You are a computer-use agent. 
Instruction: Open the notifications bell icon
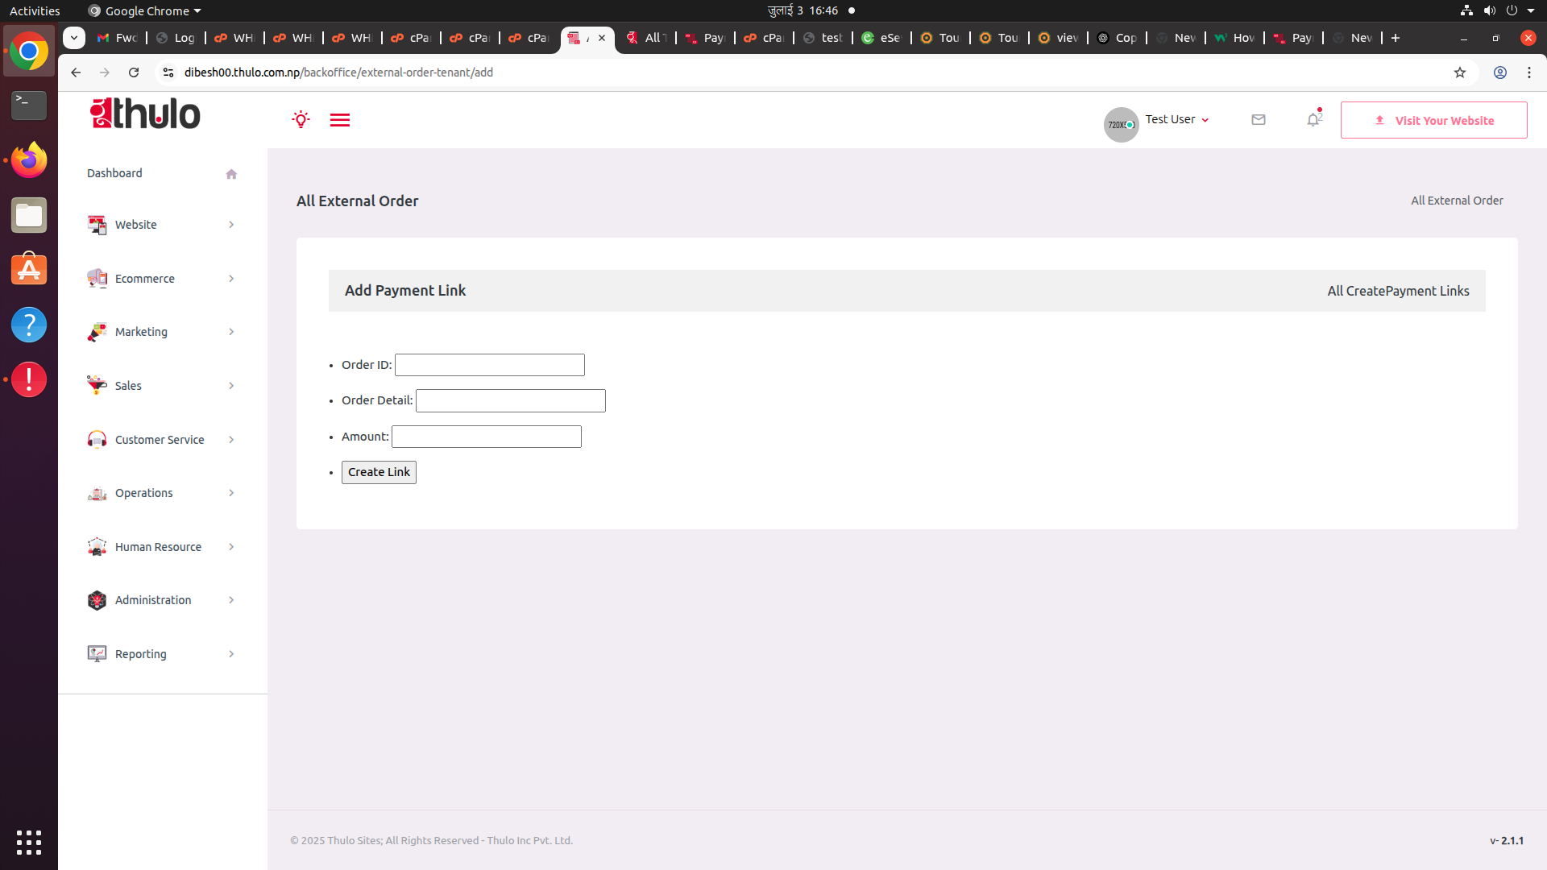[1313, 120]
